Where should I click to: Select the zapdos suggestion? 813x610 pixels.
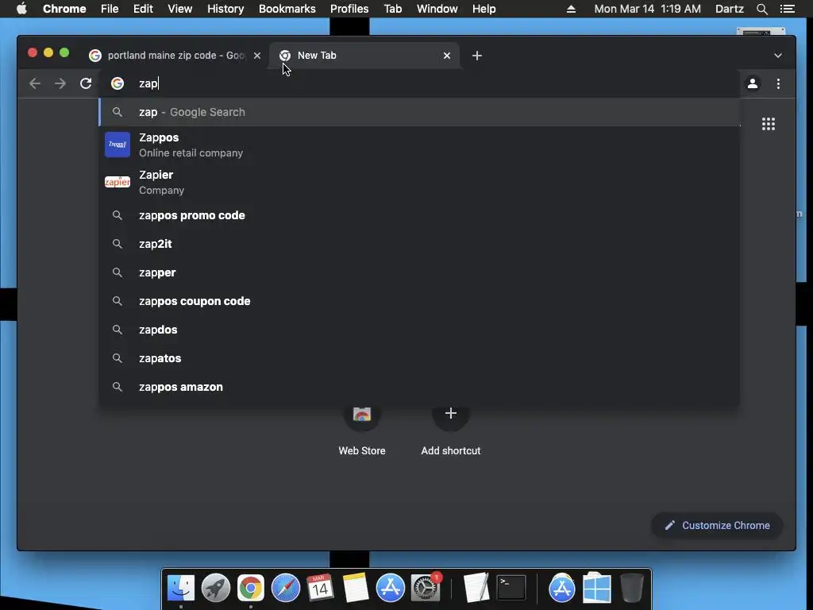pyautogui.click(x=419, y=330)
